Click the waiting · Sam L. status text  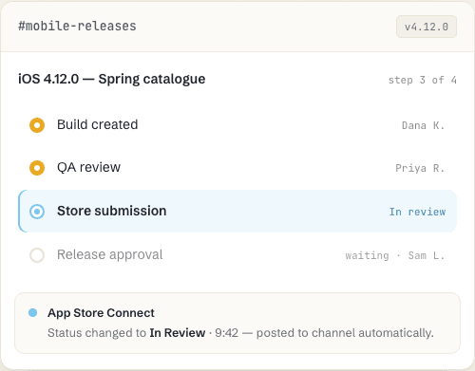pos(395,255)
